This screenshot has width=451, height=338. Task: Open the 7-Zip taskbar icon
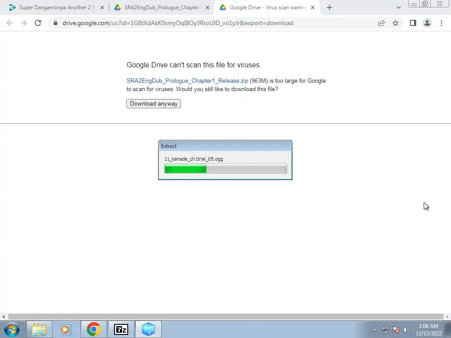[x=121, y=329]
